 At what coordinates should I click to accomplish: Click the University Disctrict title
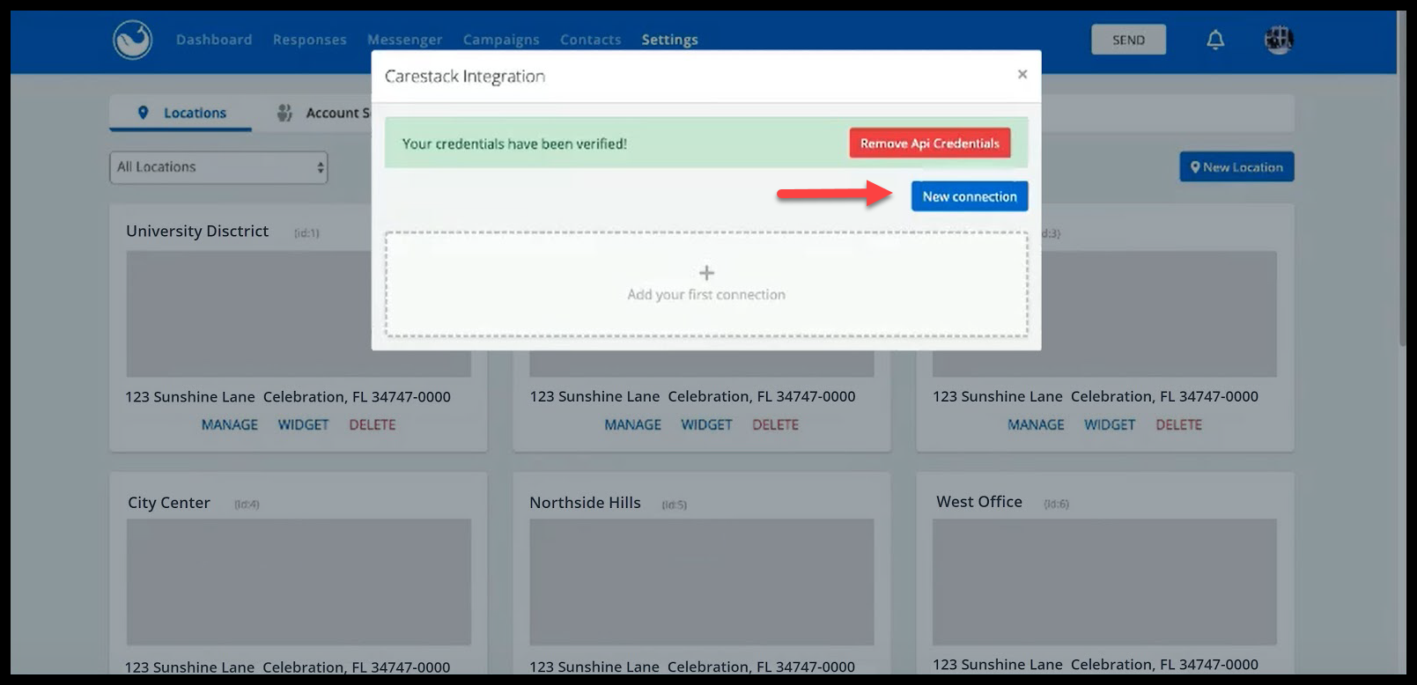tap(197, 231)
